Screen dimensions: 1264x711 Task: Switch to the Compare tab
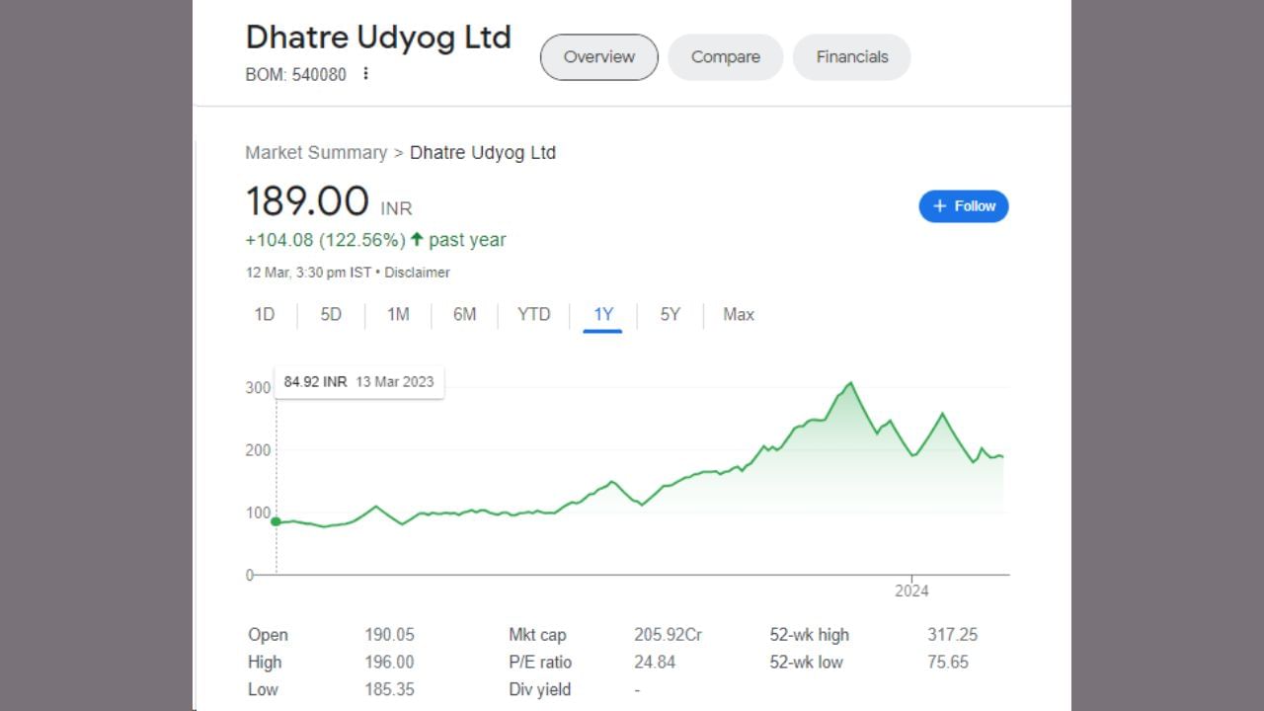pyautogui.click(x=725, y=57)
